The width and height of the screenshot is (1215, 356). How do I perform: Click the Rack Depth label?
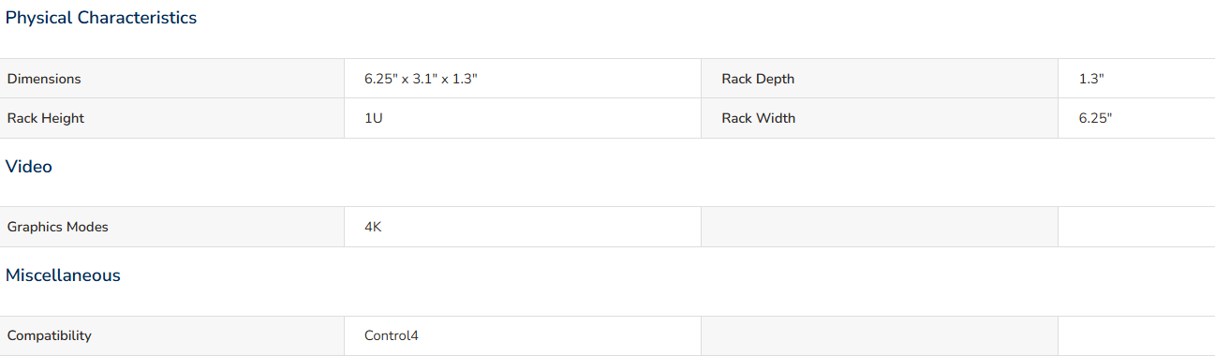[758, 79]
